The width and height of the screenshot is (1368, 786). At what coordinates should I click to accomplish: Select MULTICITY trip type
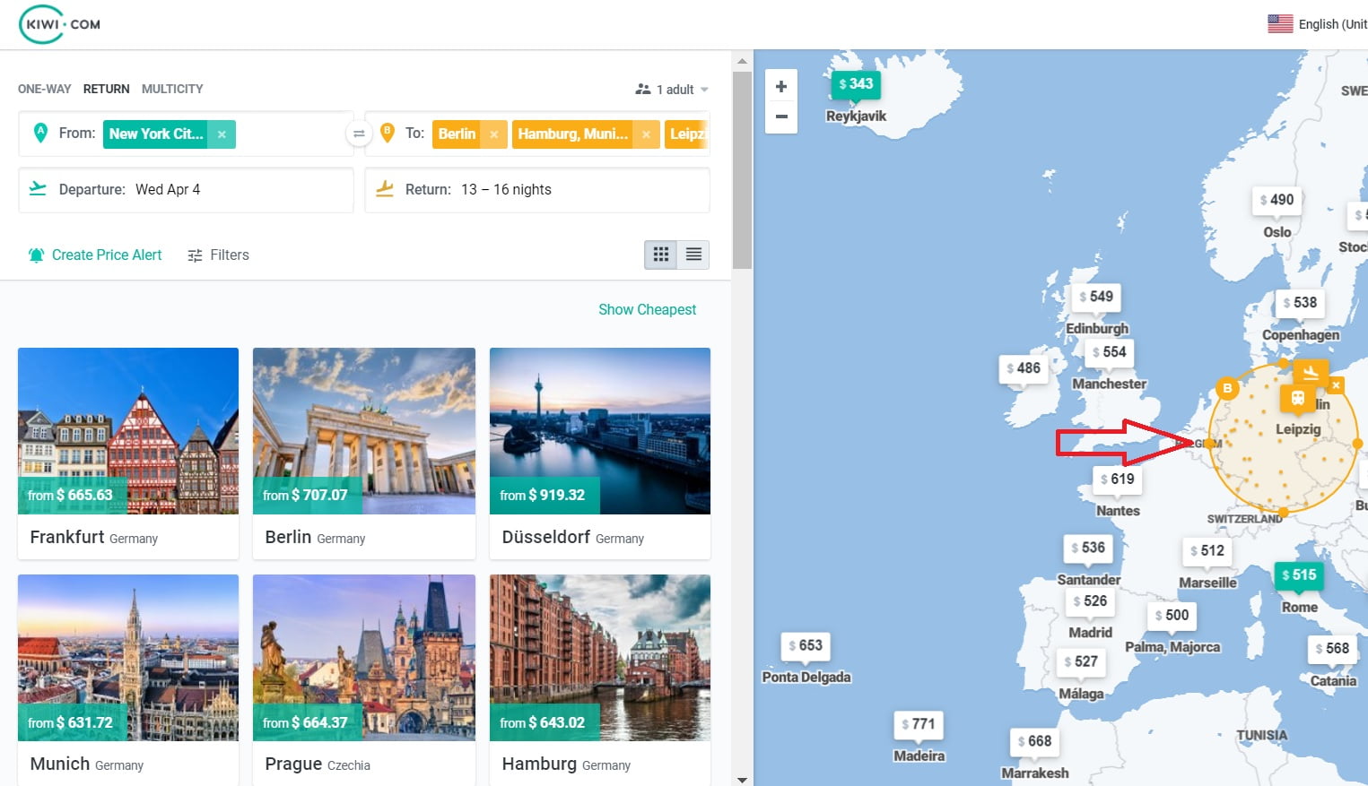(172, 89)
